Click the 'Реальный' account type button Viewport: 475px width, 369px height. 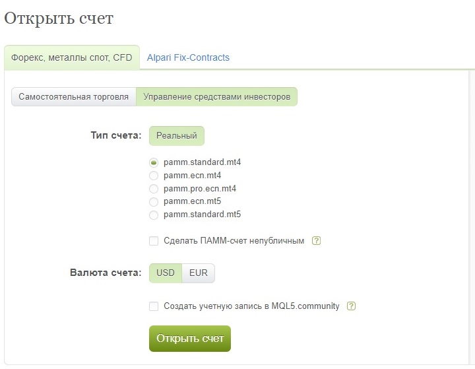(x=177, y=136)
